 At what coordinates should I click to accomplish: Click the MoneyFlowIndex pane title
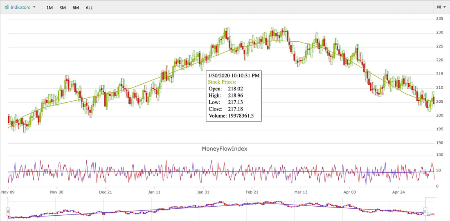[x=225, y=149]
